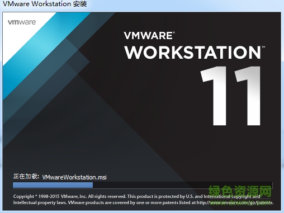This screenshot has height=213, width=284.
Task: Click the VMwareWorkstation.msi file name text
Action: click(74, 177)
